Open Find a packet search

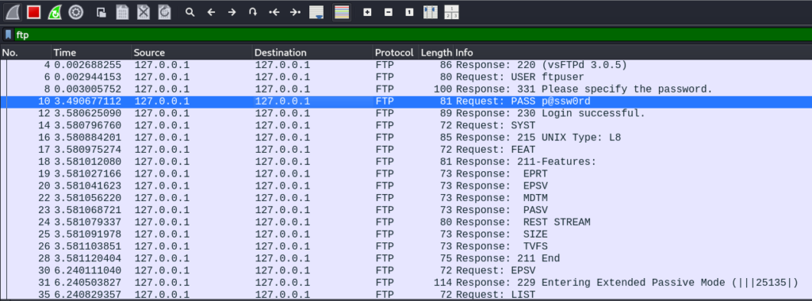190,12
